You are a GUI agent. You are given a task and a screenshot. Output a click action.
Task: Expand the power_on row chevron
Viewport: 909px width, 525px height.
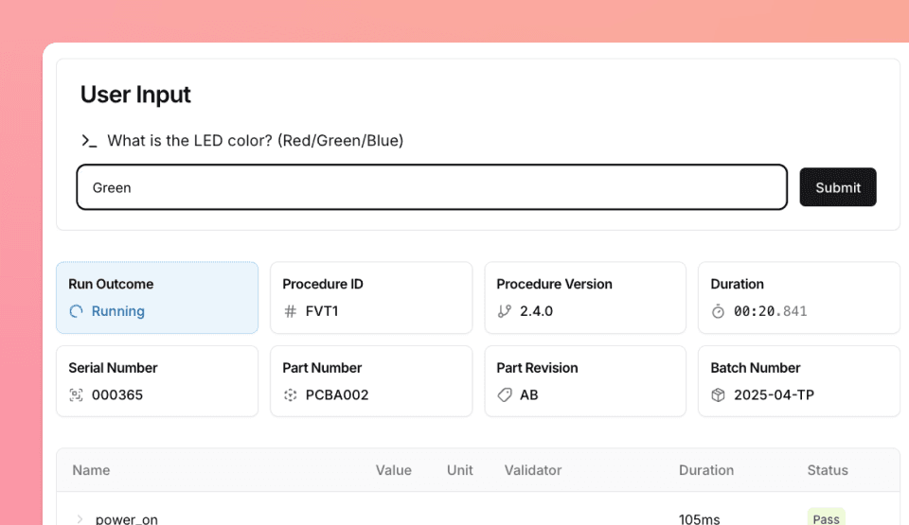click(80, 518)
